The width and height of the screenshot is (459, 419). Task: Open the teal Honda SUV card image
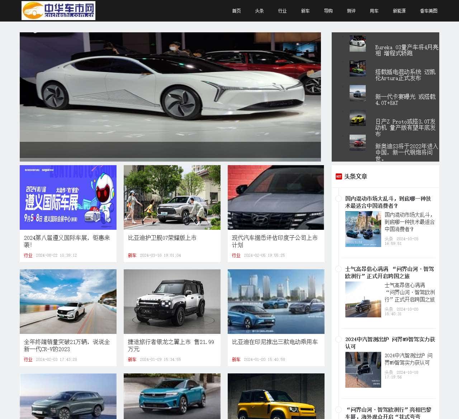pos(172,396)
